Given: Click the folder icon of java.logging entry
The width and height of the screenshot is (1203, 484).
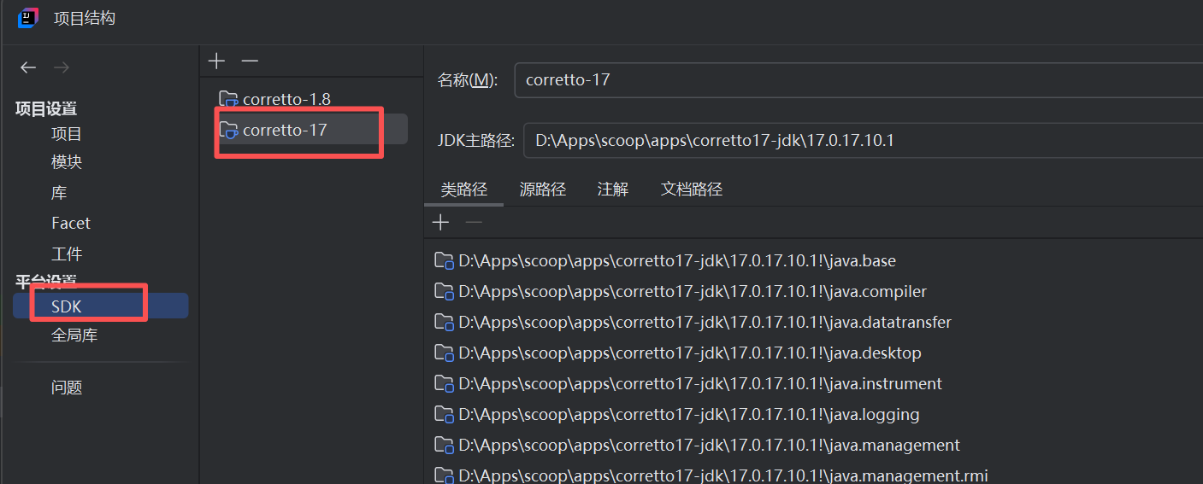Looking at the screenshot, I should 444,414.
